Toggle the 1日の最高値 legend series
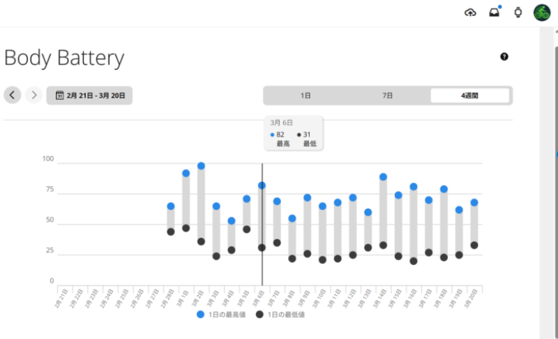 219,315
